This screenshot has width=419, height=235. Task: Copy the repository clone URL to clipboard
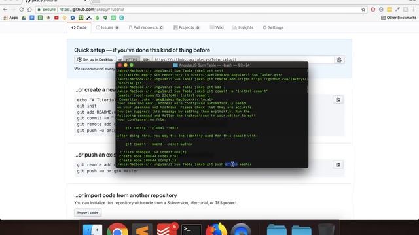coord(339,60)
